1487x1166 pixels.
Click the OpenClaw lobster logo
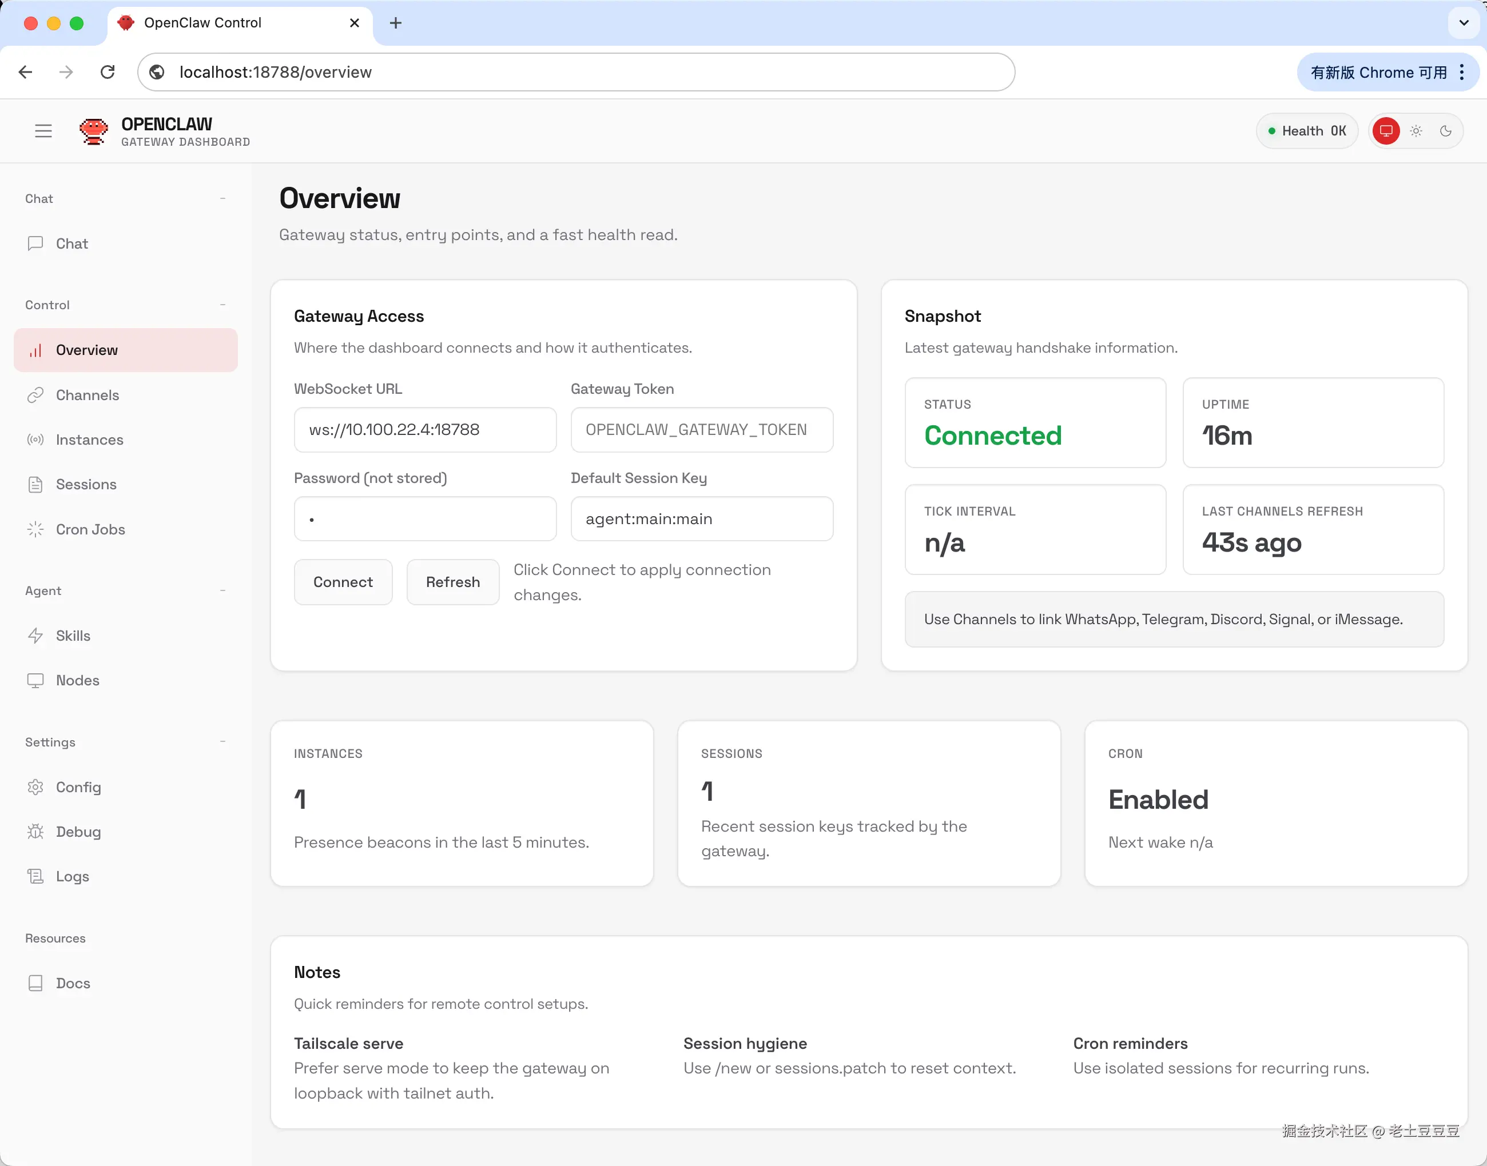(x=94, y=130)
